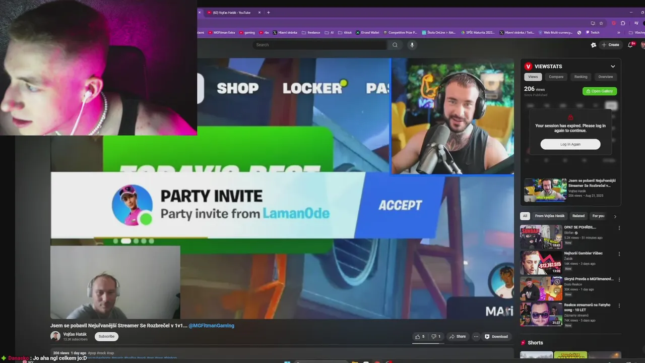Share the video
Image resolution: width=645 pixels, height=363 pixels.
[x=458, y=336]
